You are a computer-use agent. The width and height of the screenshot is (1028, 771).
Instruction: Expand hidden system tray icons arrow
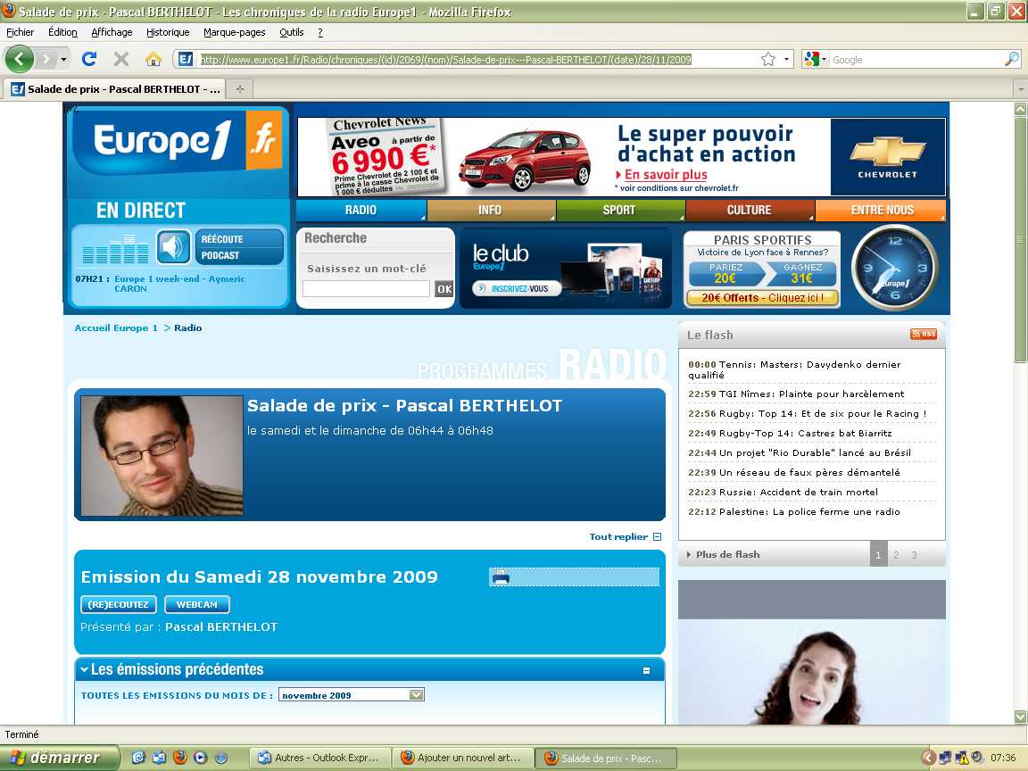click(x=928, y=758)
